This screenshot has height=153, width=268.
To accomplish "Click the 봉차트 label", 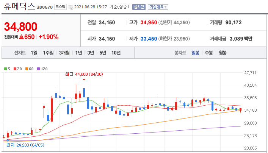I will [180, 53].
